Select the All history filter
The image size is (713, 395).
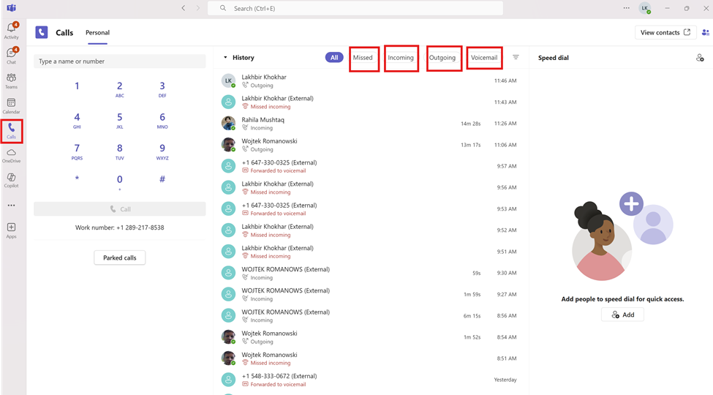[334, 58]
